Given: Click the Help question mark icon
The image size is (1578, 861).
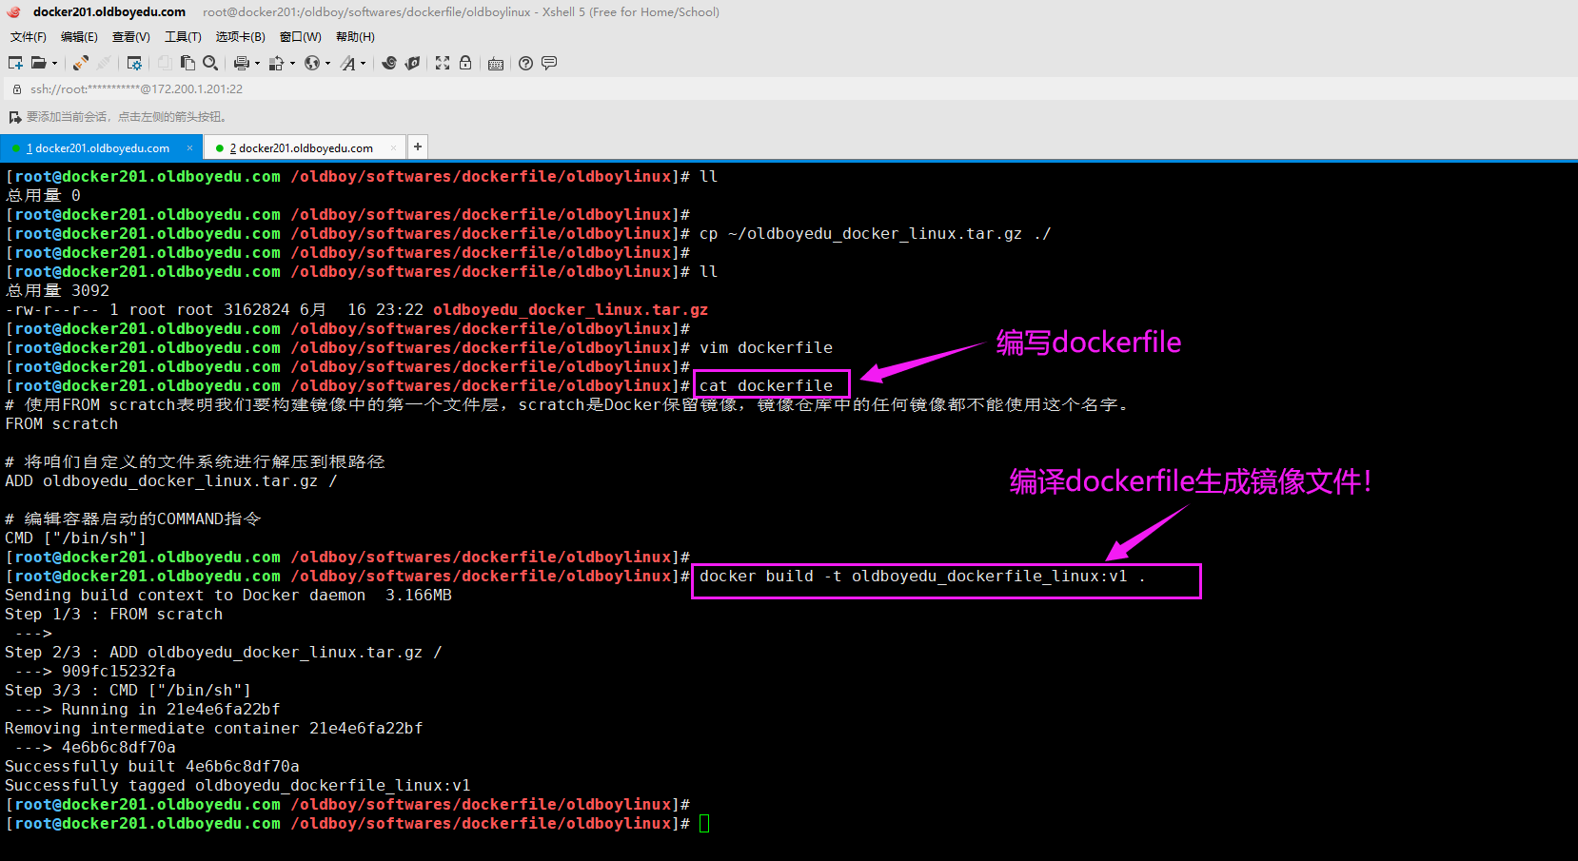Looking at the screenshot, I should click(x=525, y=63).
